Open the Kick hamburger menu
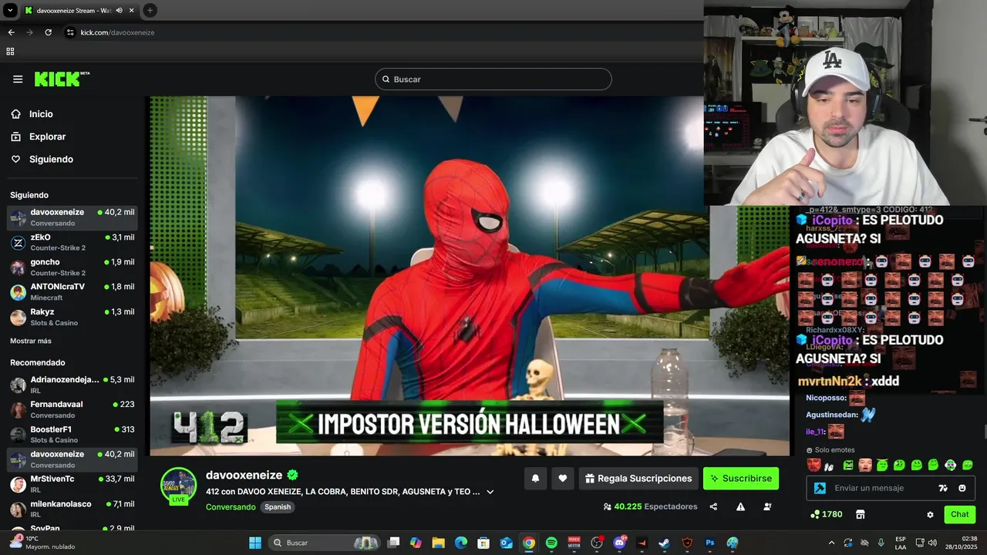This screenshot has height=555, width=987. [x=18, y=79]
